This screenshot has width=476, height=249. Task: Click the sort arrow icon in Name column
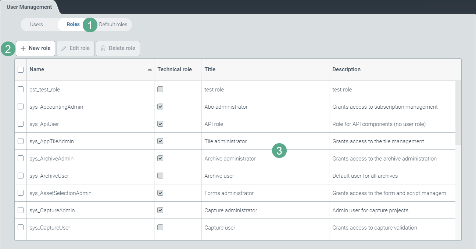click(x=150, y=69)
